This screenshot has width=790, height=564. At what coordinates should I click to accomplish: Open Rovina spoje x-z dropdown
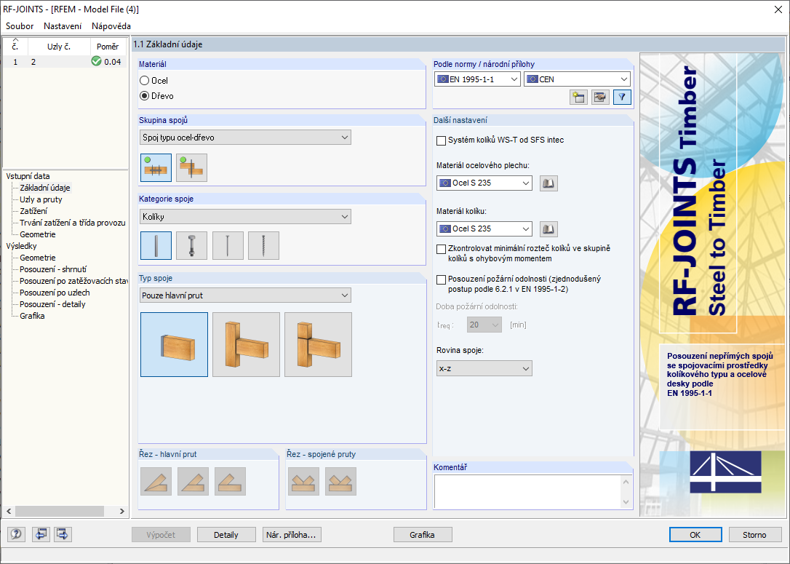click(484, 368)
